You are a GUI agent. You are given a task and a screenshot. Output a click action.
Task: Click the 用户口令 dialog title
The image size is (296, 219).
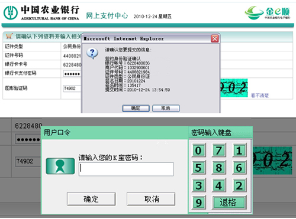pyautogui.click(x=57, y=132)
